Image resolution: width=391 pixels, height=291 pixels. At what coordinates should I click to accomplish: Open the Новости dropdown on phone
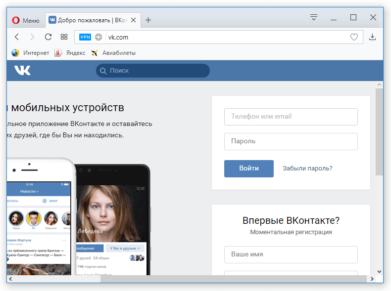coord(29,191)
